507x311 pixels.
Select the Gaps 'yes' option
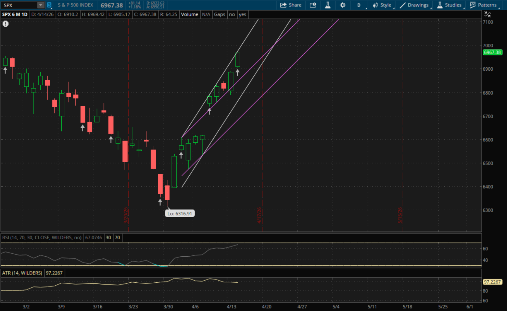pyautogui.click(x=242, y=14)
